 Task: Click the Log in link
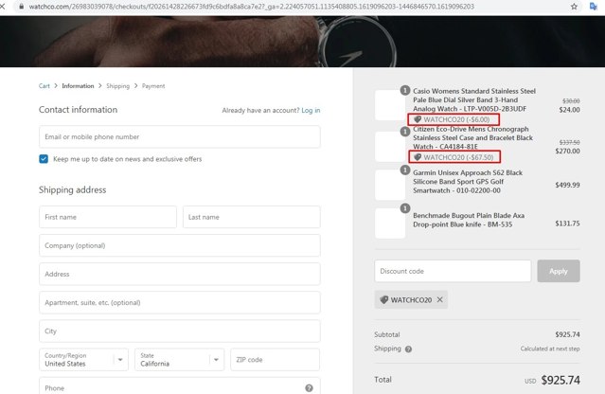(x=311, y=111)
